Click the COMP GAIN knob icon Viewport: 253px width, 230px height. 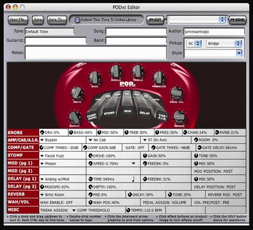[x=85, y=148]
